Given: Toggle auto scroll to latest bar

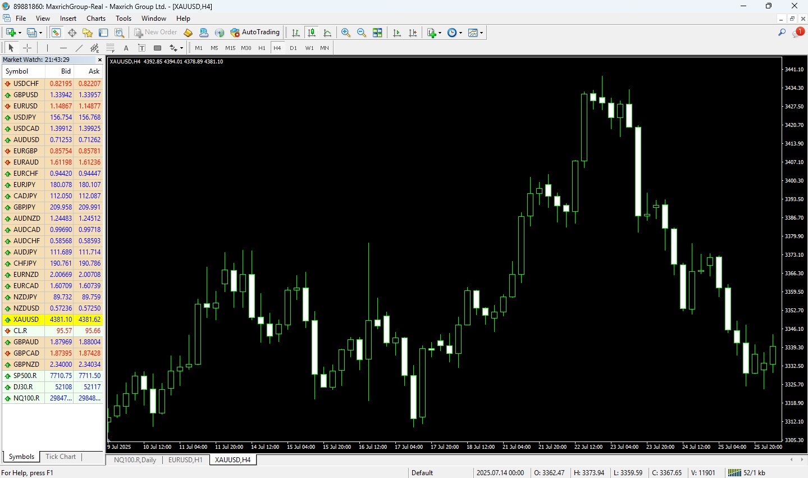Looking at the screenshot, I should point(397,33).
